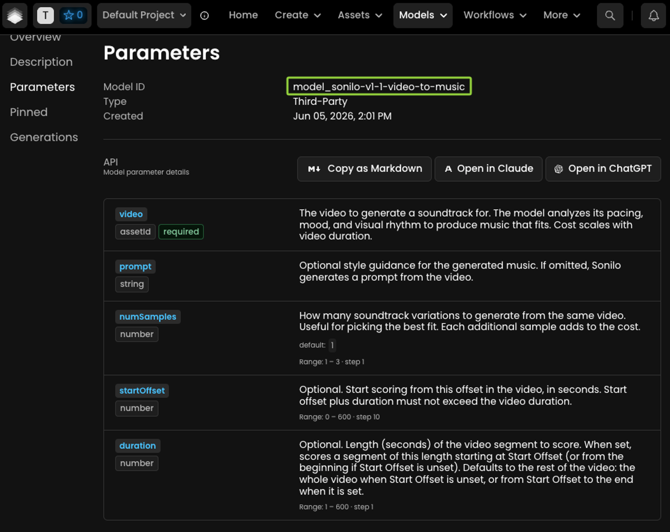Click the startOffset parameter name
The height and width of the screenshot is (532, 670).
pyautogui.click(x=142, y=391)
